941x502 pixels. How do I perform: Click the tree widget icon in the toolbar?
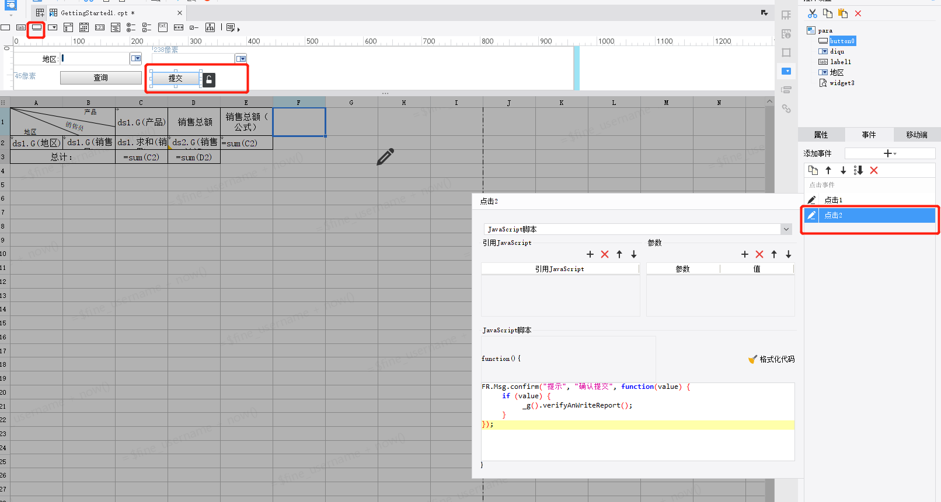(210, 27)
